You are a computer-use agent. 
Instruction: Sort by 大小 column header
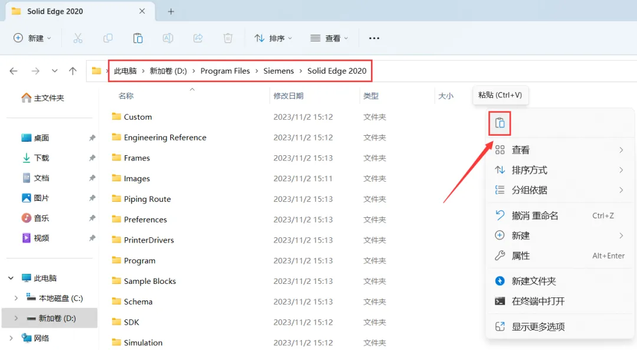click(446, 96)
